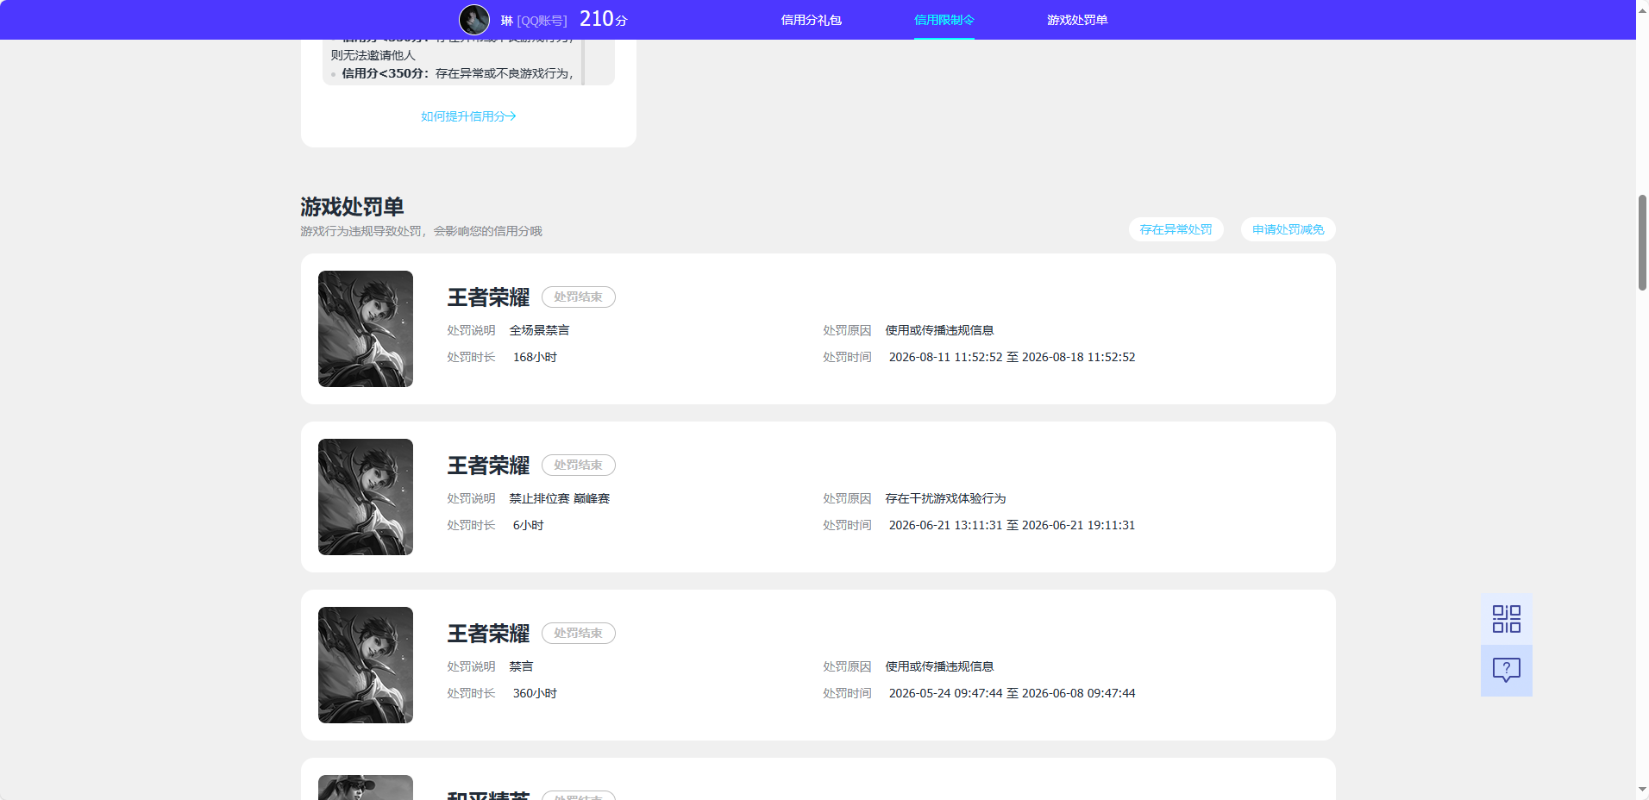The width and height of the screenshot is (1649, 800).
Task: Switch to the 信用限制令 tab
Action: click(x=944, y=20)
